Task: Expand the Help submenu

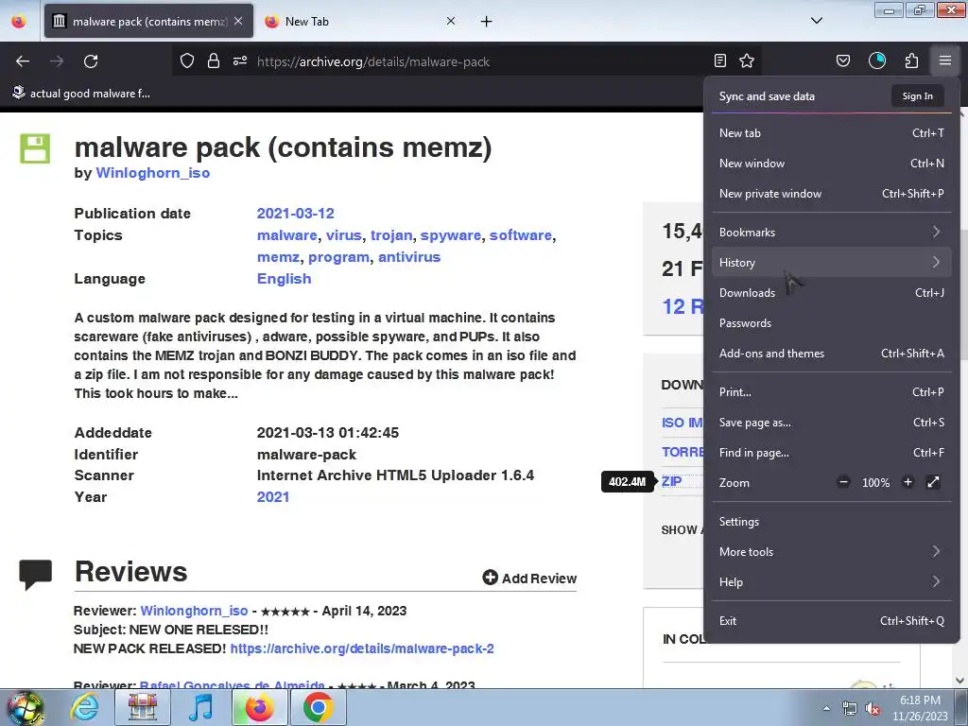Action: click(x=831, y=582)
